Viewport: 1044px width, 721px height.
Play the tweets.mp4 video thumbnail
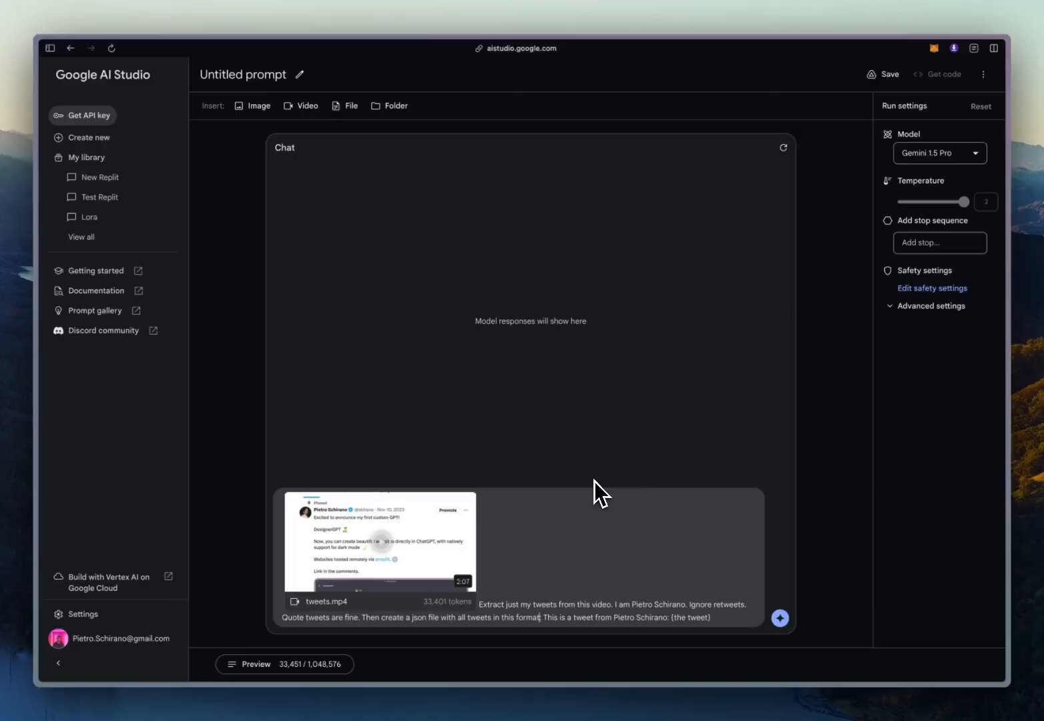(380, 541)
